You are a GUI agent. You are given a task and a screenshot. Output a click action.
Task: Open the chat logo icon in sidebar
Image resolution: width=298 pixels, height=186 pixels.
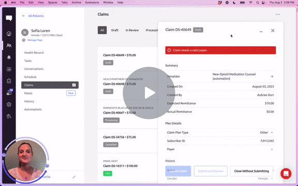coord(9,18)
